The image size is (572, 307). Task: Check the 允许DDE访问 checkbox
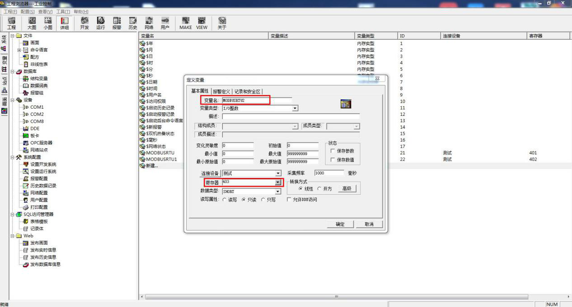[290, 200]
